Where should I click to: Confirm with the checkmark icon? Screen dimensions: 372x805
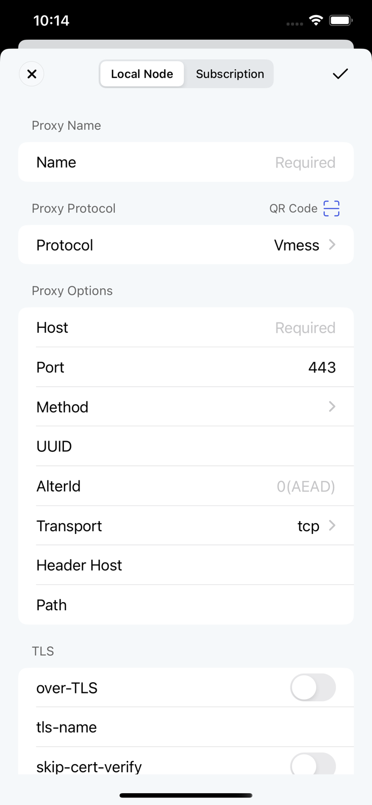point(340,74)
